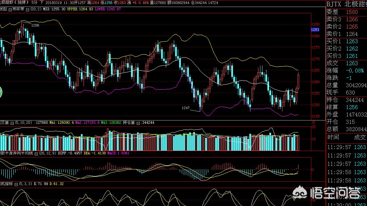Collapse the 持仓量 open interest box

coord(138,123)
